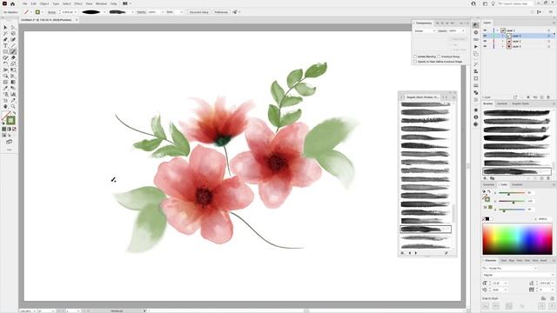Click the Home icon
557x313 pixels.
(13, 3)
